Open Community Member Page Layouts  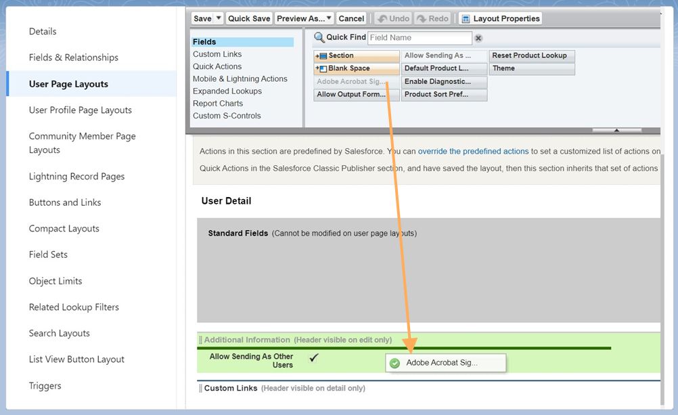click(82, 143)
